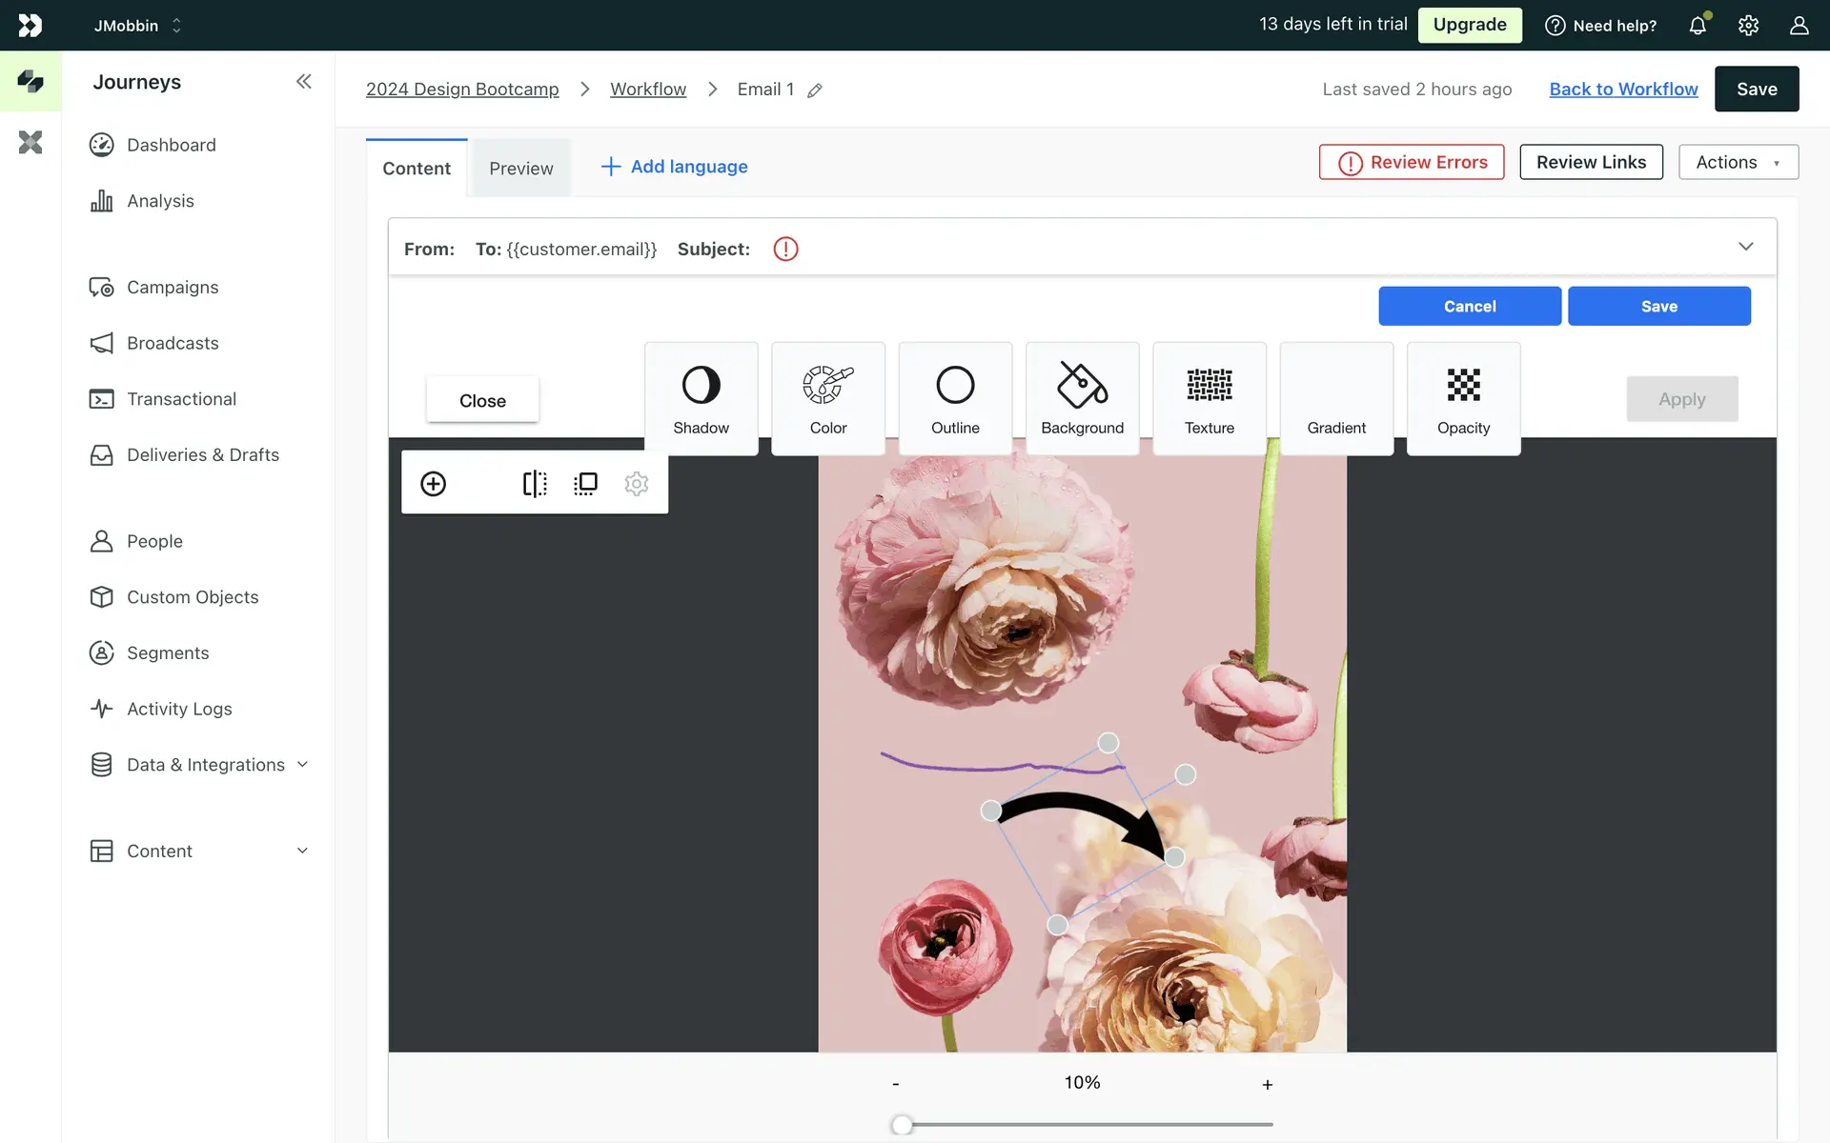Screen dimensions: 1830x1143
Task: Click the add element plus icon
Action: (x=433, y=484)
